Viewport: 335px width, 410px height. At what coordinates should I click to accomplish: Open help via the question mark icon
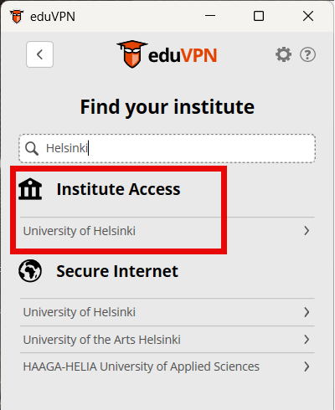(307, 54)
